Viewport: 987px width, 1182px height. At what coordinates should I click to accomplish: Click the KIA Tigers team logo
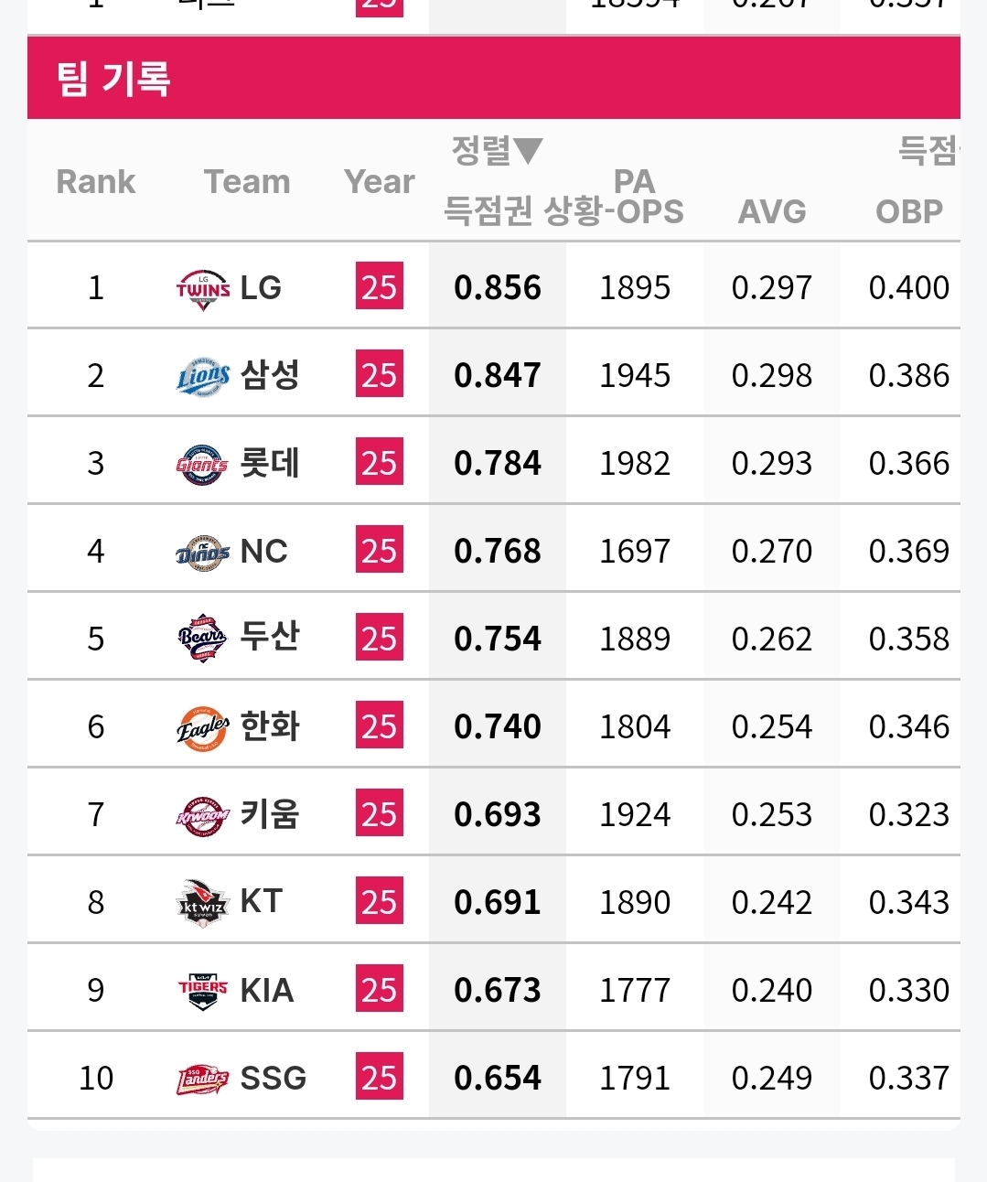(203, 991)
